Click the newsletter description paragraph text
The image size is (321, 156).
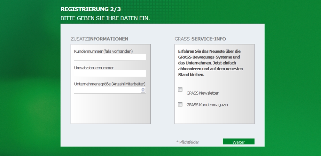211,63
